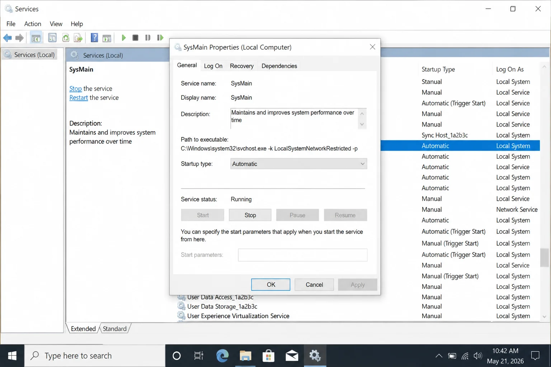
Task: Open the notification center icon
Action: pyautogui.click(x=535, y=356)
